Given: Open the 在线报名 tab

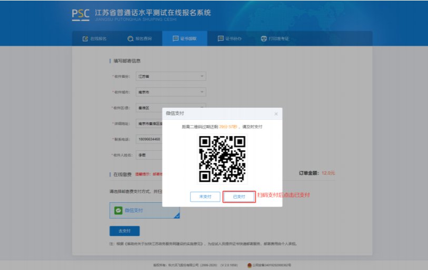Looking at the screenshot, I should coord(94,39).
